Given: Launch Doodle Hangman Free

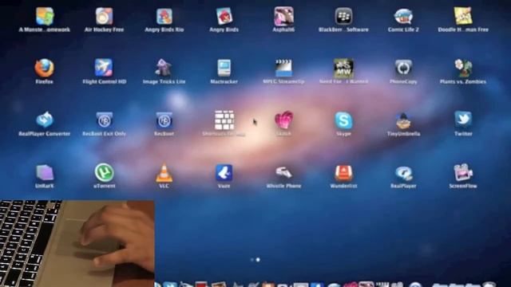Looking at the screenshot, I should 463,16.
